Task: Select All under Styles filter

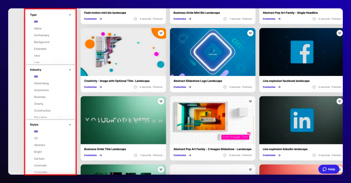Action: tap(36, 131)
